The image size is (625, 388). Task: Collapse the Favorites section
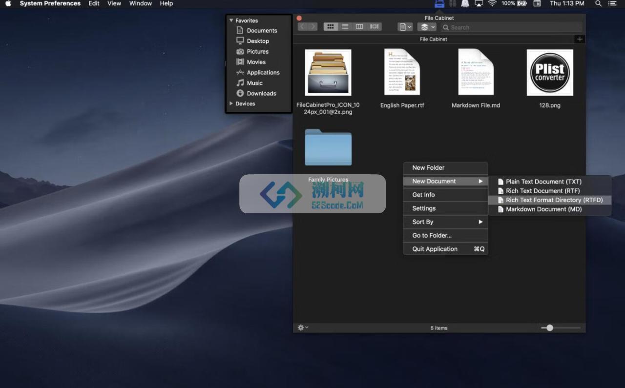(x=231, y=20)
